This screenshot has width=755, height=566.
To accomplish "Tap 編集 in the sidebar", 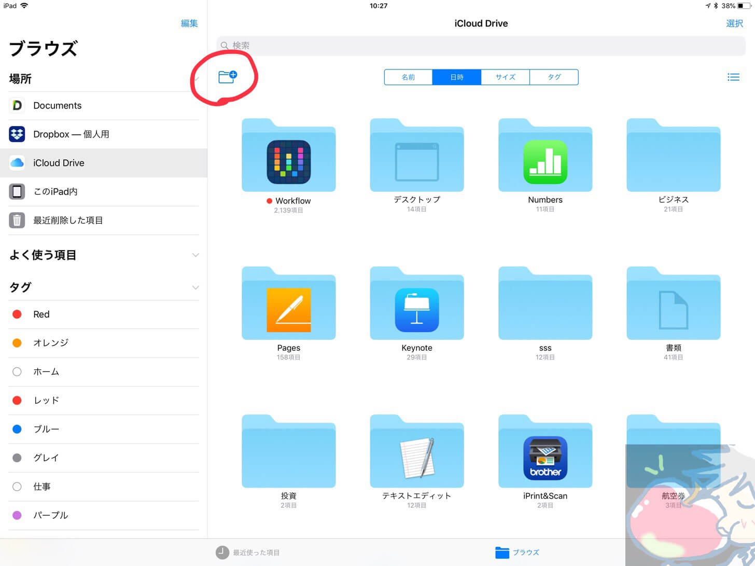I will click(189, 23).
